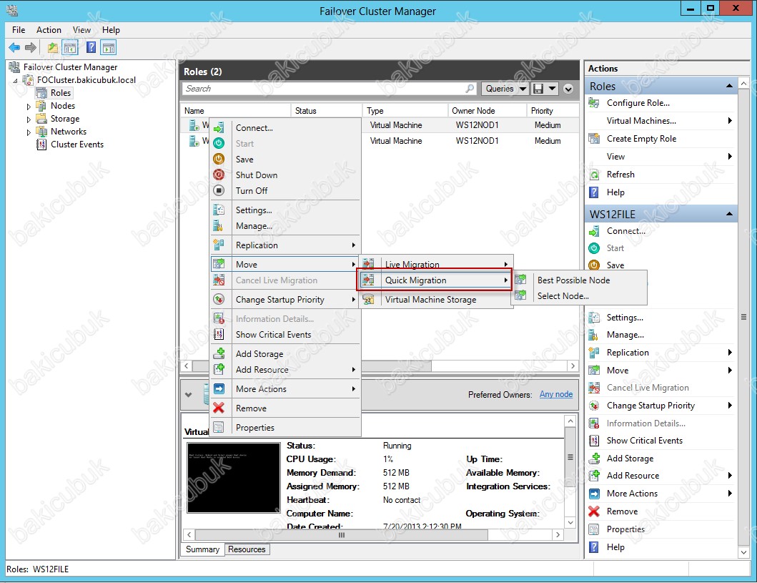
Task: Click the Priority column header
Action: coord(553,111)
